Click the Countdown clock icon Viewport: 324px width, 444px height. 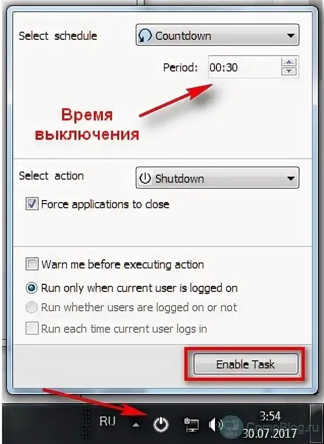point(145,36)
